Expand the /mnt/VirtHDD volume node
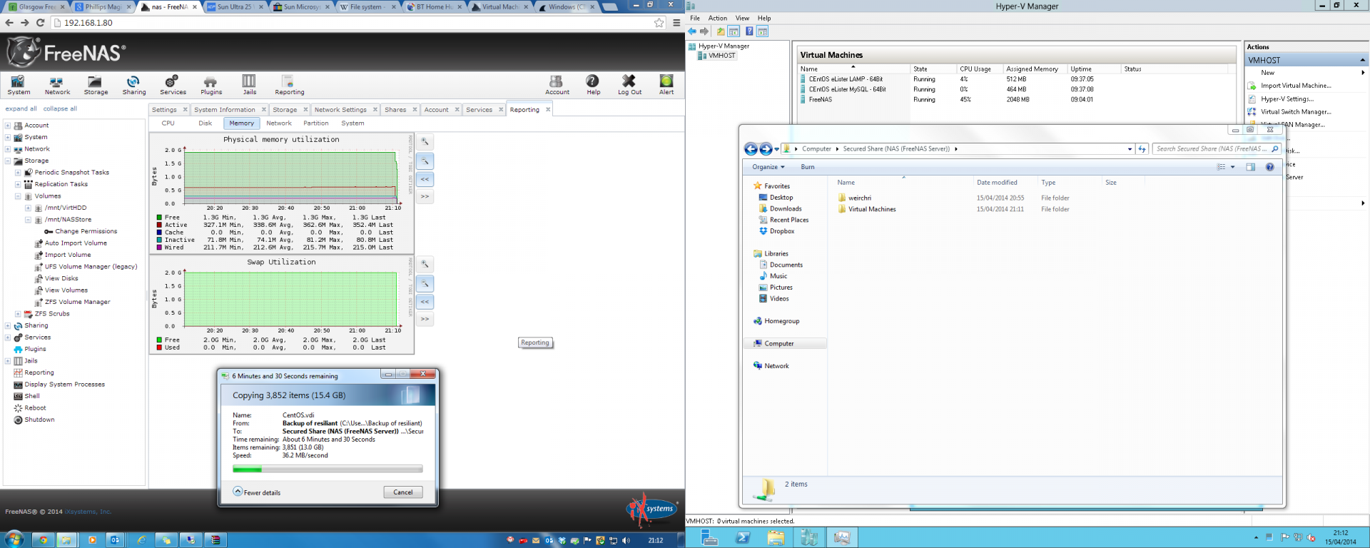Image resolution: width=1370 pixels, height=548 pixels. pyautogui.click(x=28, y=208)
